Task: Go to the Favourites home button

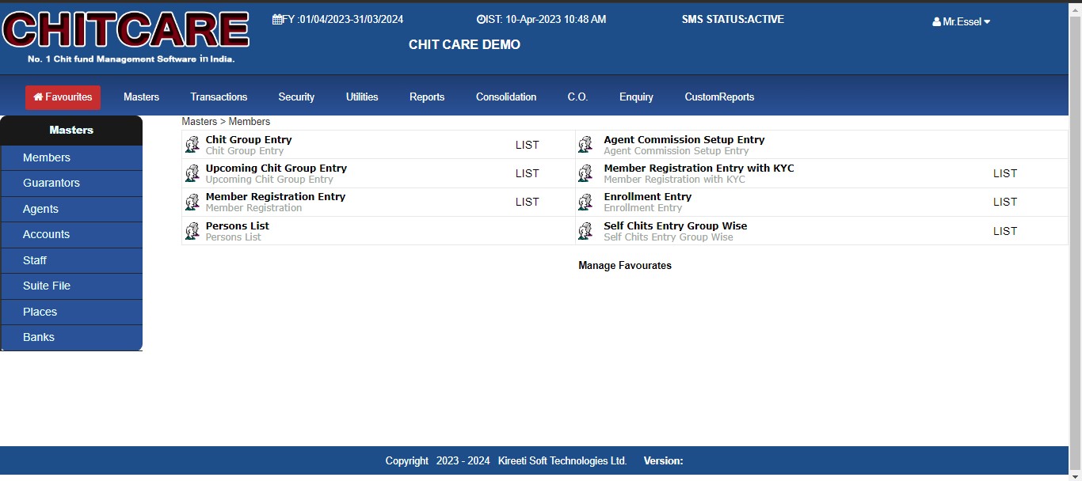Action: (63, 97)
